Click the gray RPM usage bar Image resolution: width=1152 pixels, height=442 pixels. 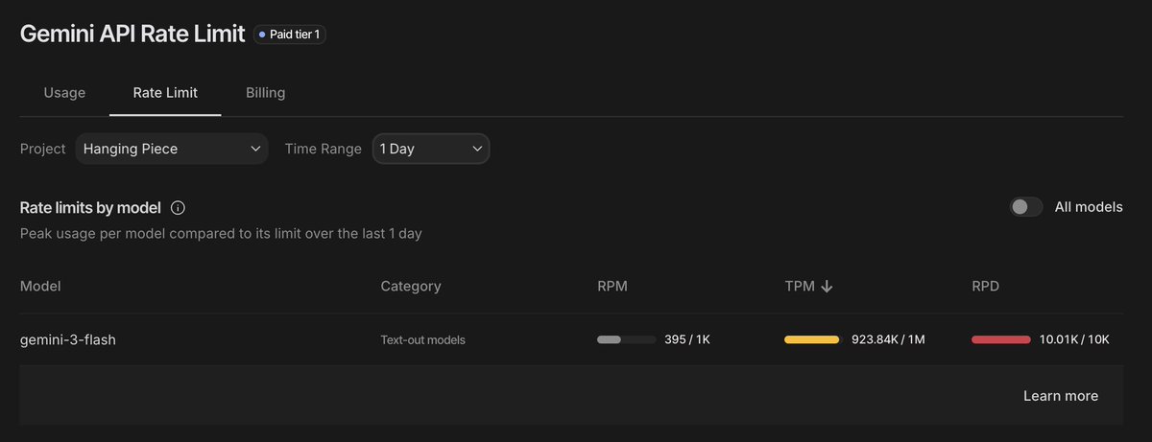(x=627, y=339)
